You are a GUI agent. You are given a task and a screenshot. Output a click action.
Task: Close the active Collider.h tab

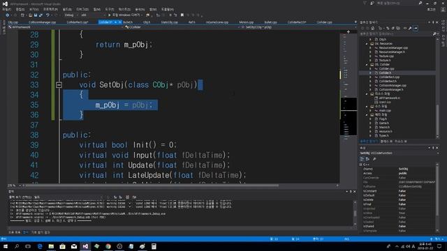pos(119,22)
